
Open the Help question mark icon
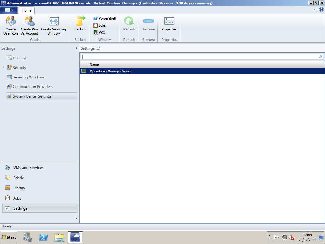pyautogui.click(x=321, y=10)
